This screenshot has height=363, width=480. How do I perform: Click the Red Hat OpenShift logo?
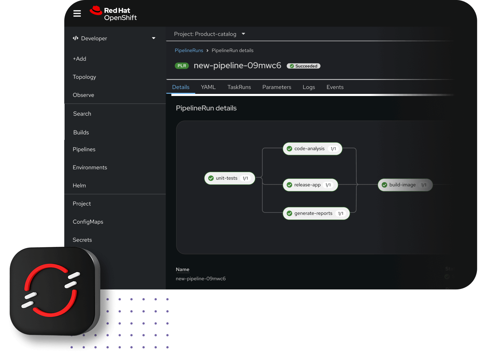click(x=113, y=14)
